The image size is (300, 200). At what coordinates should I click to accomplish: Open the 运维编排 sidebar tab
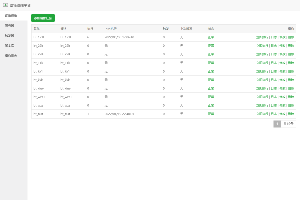pyautogui.click(x=11, y=15)
